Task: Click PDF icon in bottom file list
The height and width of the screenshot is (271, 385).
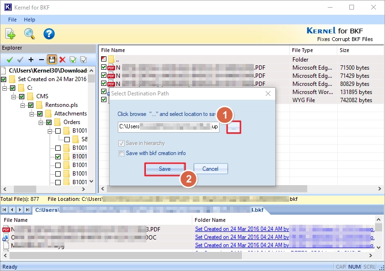Action: pos(6,229)
